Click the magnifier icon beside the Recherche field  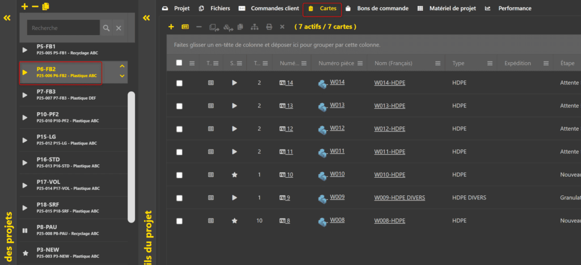pos(106,28)
